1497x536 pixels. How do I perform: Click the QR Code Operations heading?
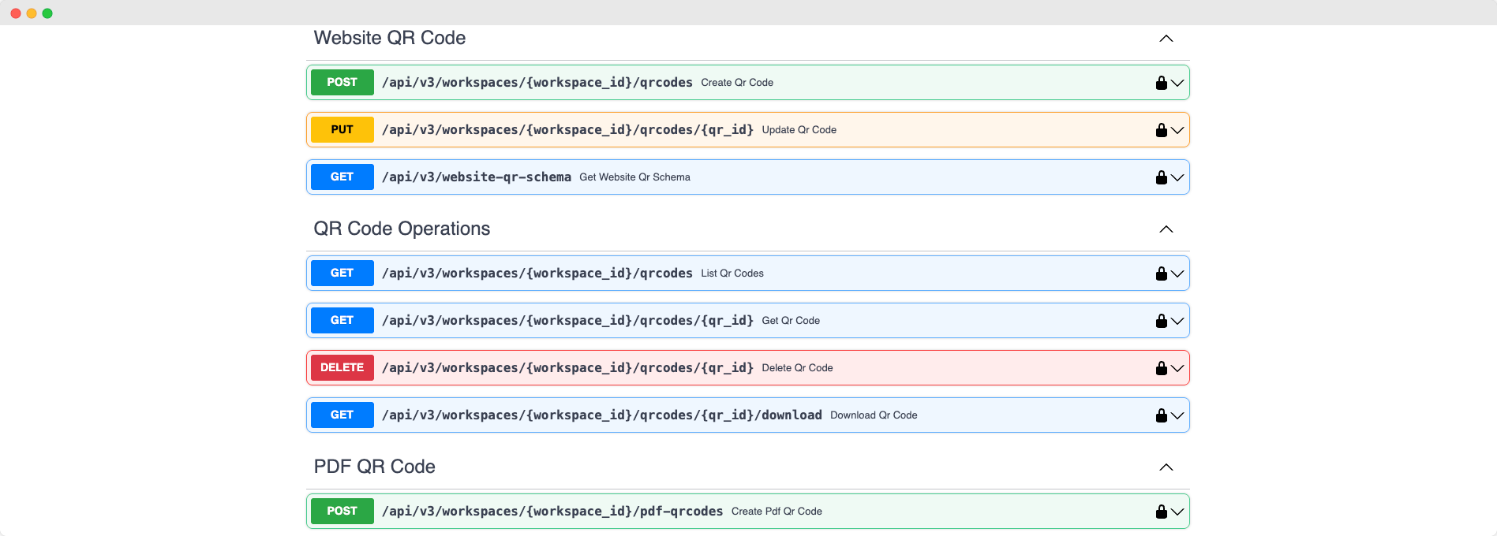pyautogui.click(x=402, y=229)
